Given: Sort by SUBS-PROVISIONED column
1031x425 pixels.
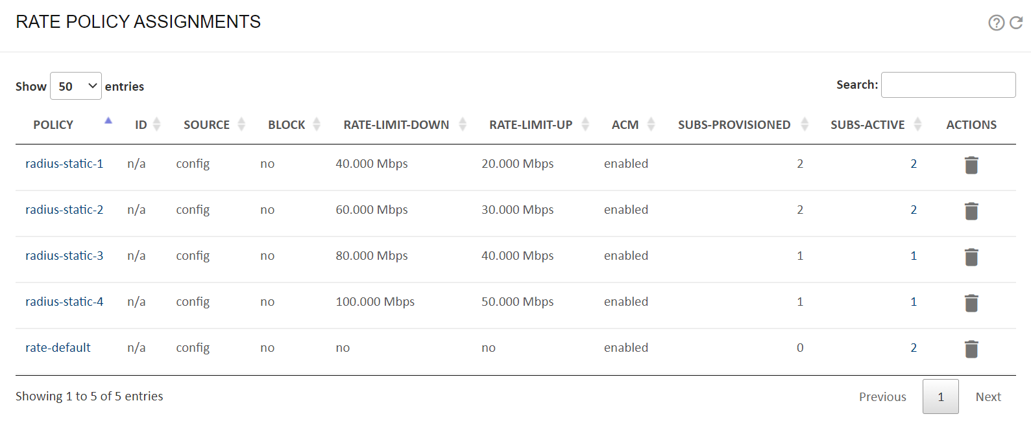Looking at the screenshot, I should (x=734, y=125).
